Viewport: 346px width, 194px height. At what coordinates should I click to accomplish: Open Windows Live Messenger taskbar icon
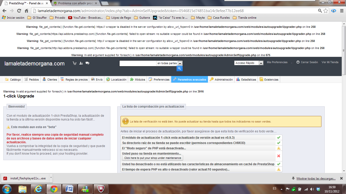tap(85, 189)
